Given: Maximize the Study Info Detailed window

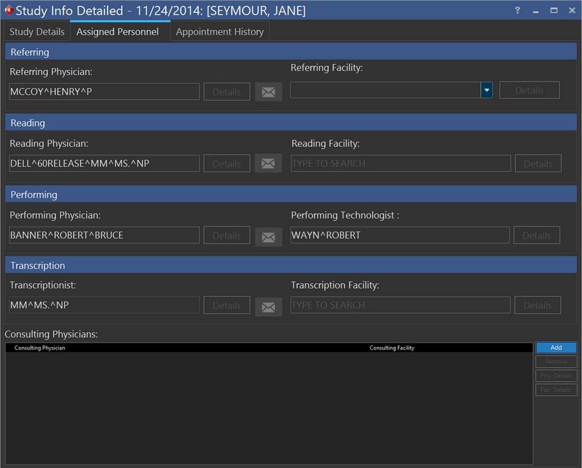Looking at the screenshot, I should click(x=554, y=10).
